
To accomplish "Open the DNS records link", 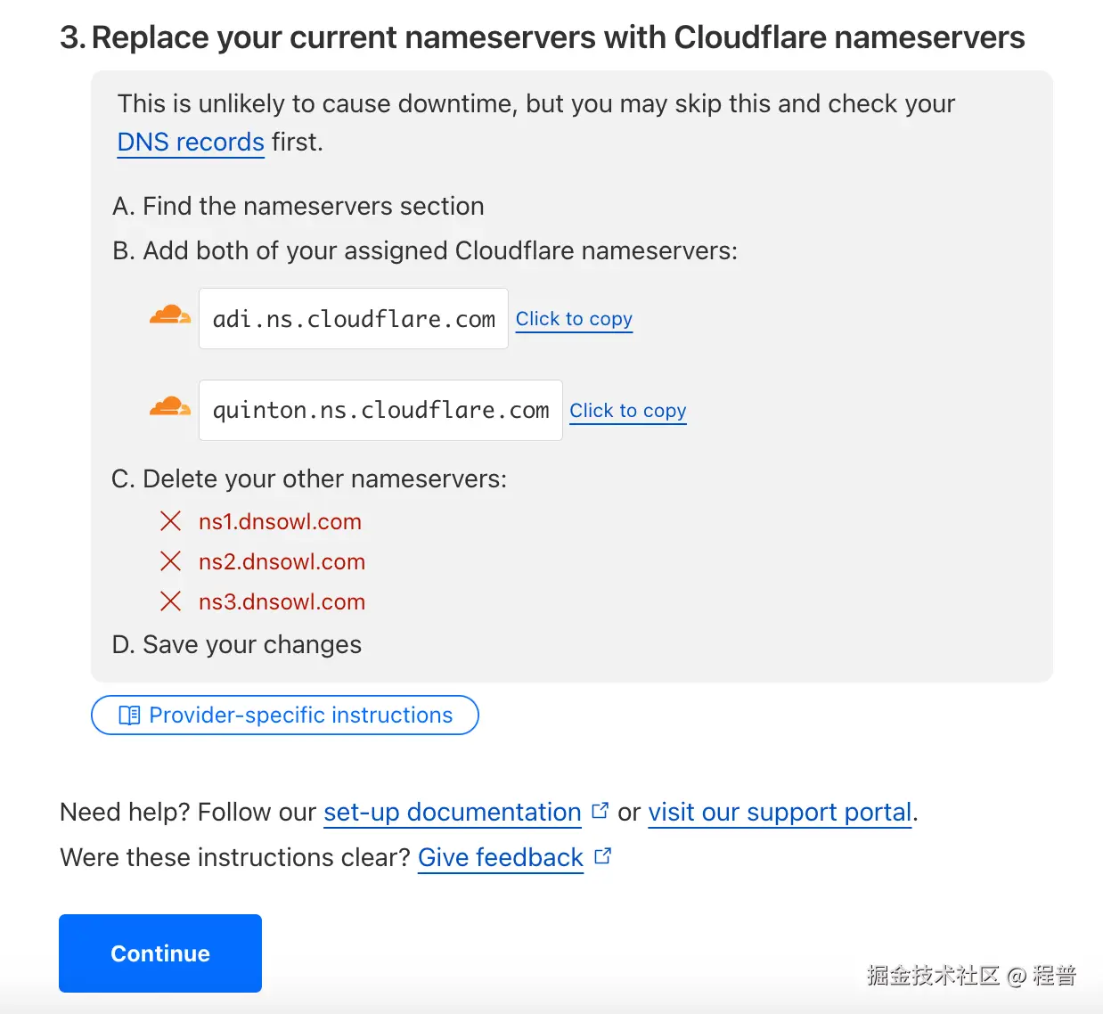I will [x=190, y=142].
